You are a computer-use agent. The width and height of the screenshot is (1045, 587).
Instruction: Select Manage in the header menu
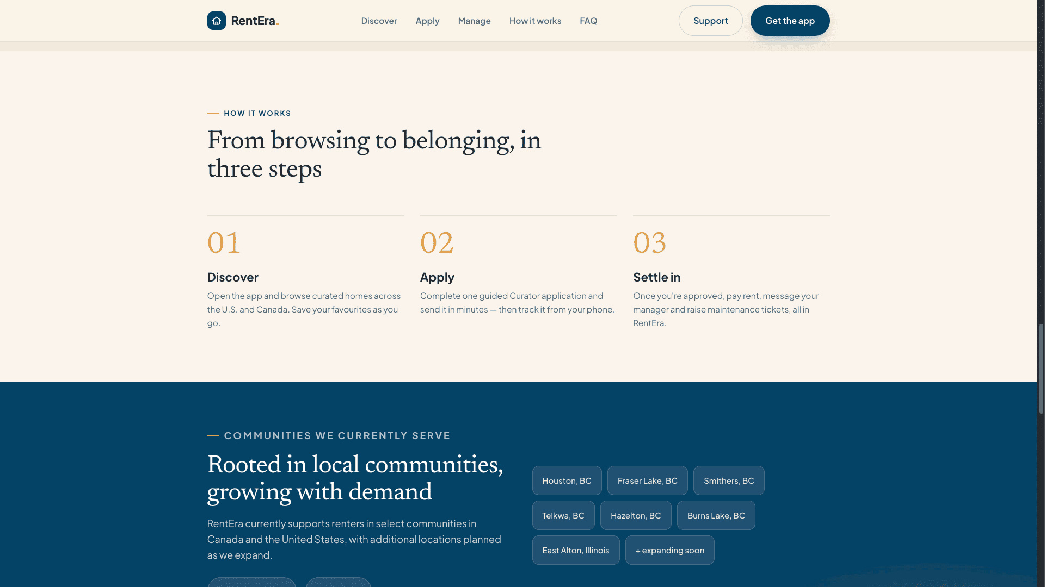click(x=474, y=21)
